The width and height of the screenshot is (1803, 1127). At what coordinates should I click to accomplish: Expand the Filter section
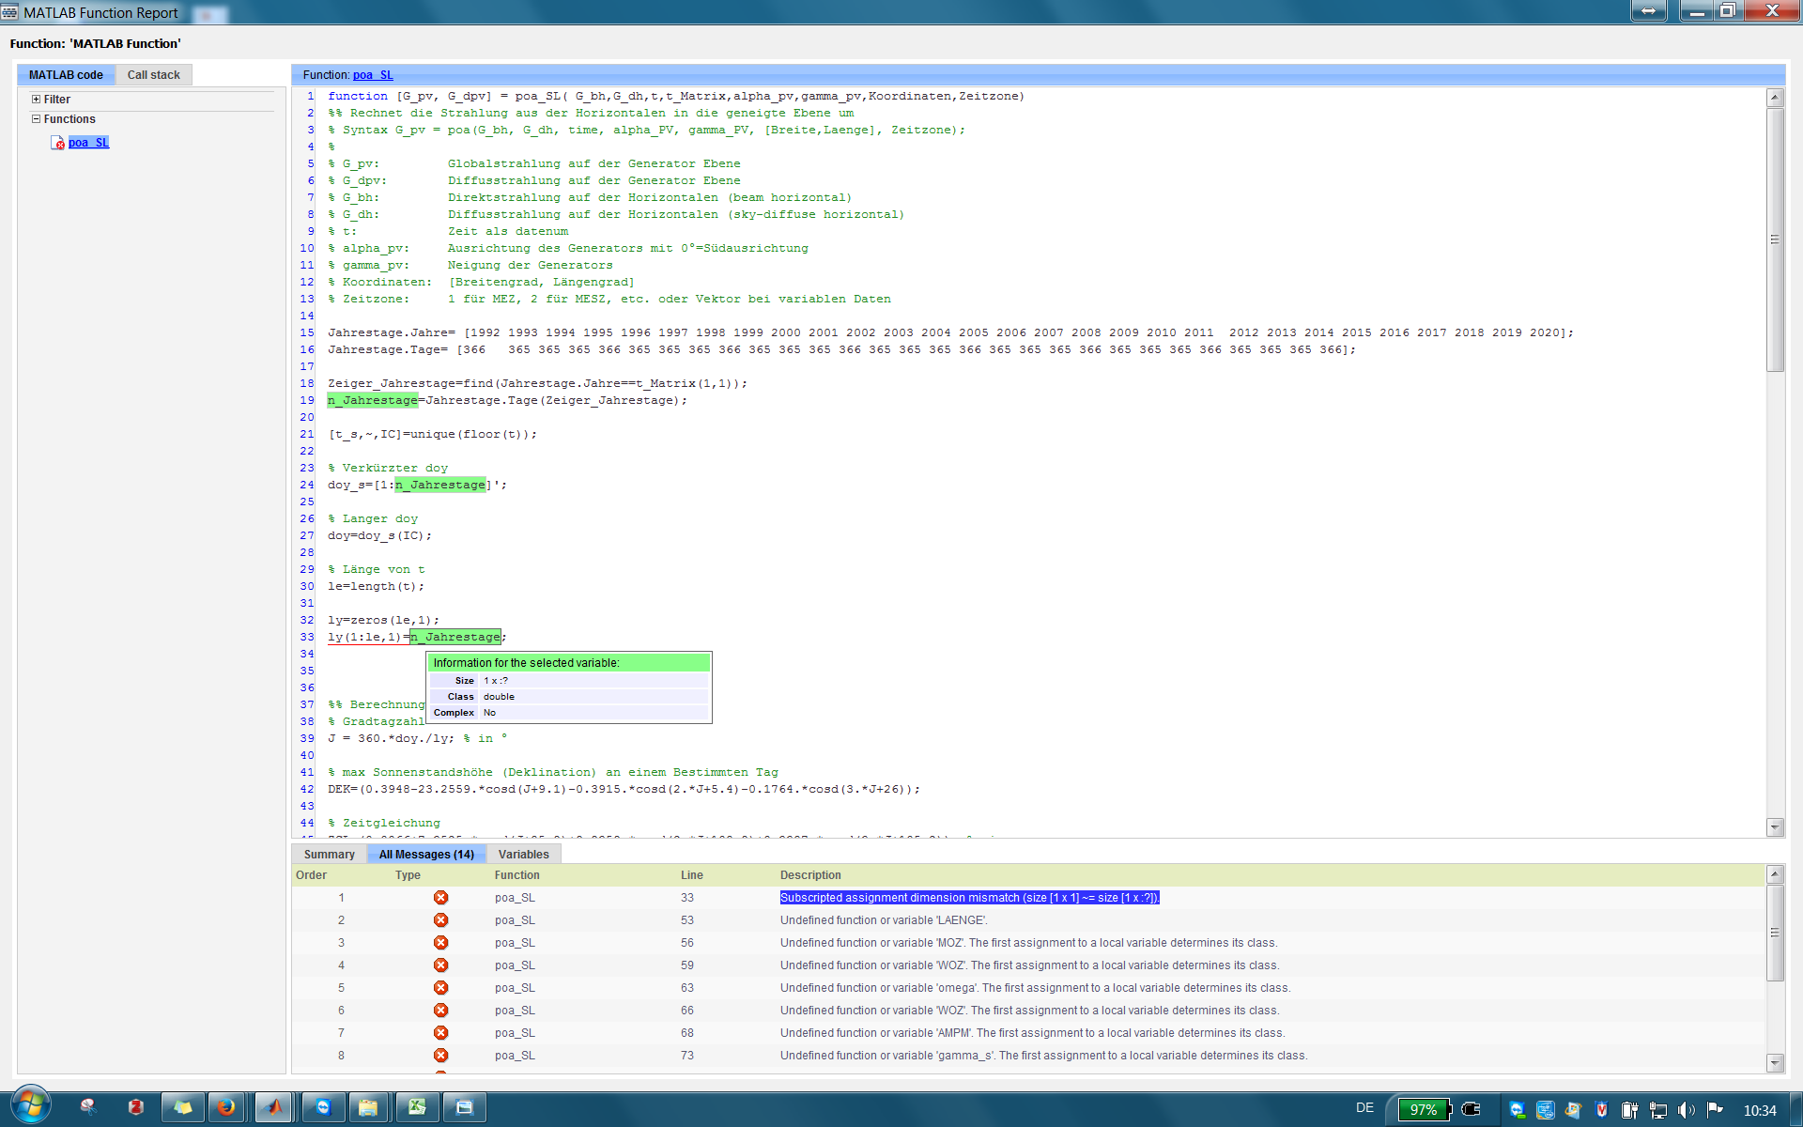point(37,100)
